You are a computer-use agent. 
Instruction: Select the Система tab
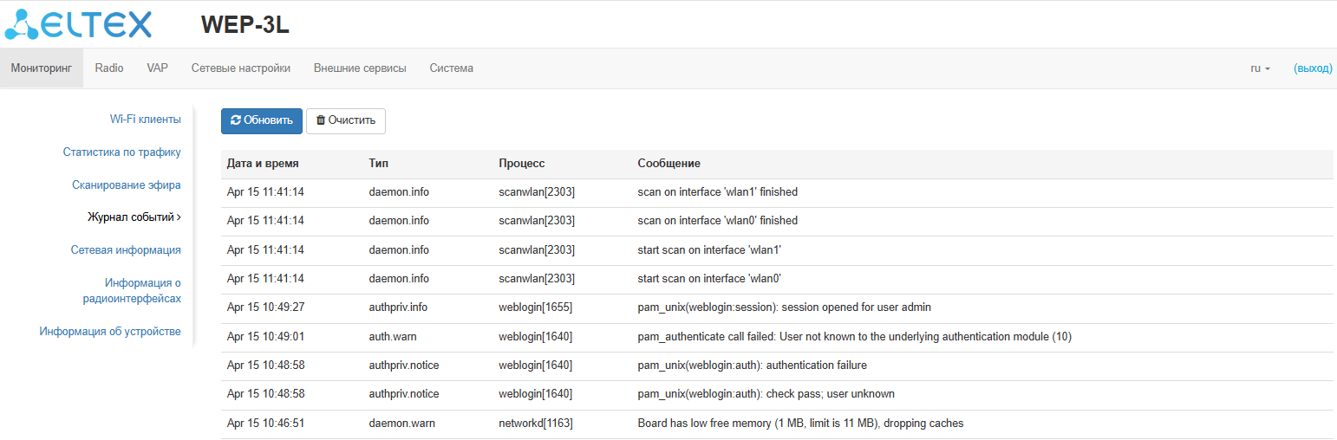(451, 68)
